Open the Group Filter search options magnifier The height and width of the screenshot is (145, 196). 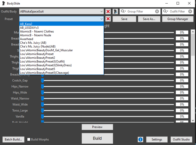pos(123,11)
